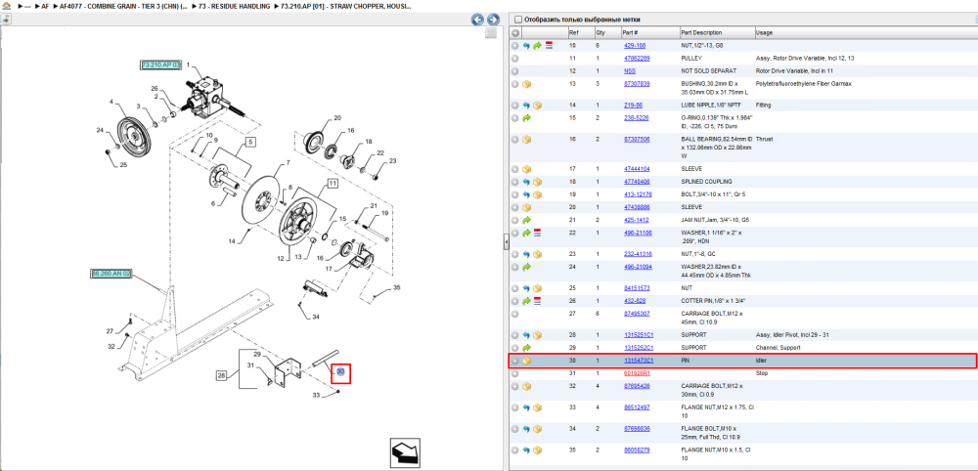The height and width of the screenshot is (471, 978).
Task: Click the box icon for BUSHING row 13
Action: click(x=526, y=83)
